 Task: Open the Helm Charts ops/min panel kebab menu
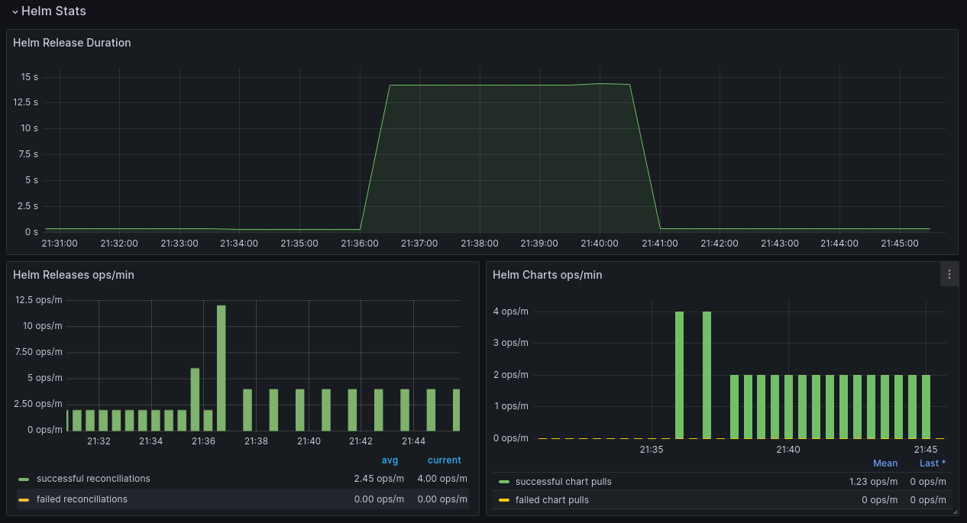tap(949, 274)
